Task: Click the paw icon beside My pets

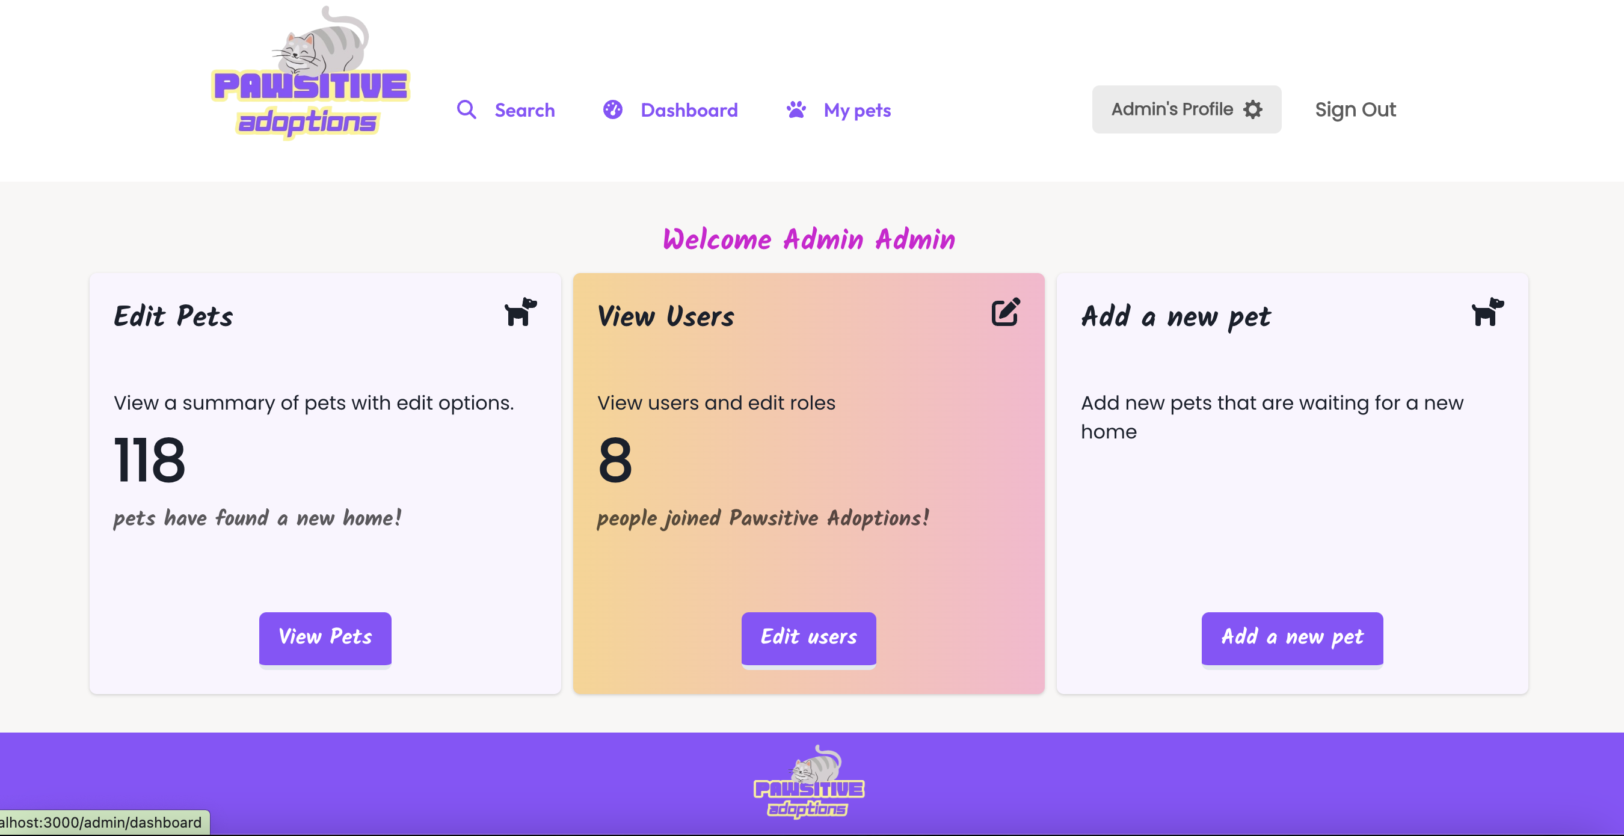Action: pos(796,109)
